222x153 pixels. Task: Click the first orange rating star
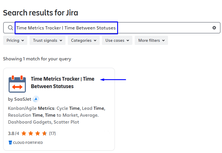[24, 133]
